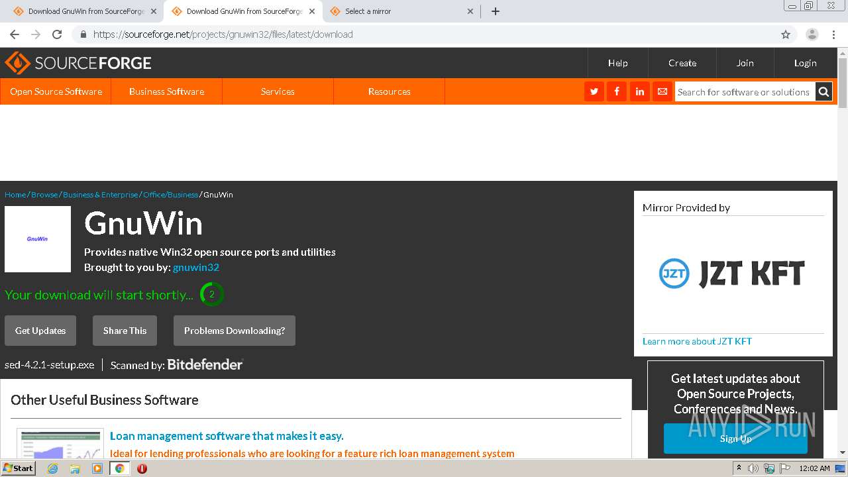Open gnuwin32 author link
The width and height of the screenshot is (848, 477).
pos(196,268)
